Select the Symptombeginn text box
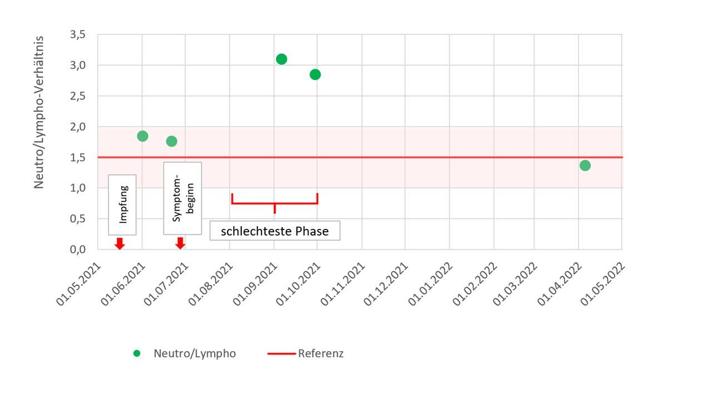Image resolution: width=712 pixels, height=400 pixels. pyautogui.click(x=182, y=198)
